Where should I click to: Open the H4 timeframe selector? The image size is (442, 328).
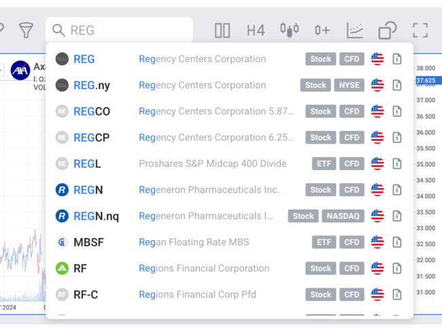pyautogui.click(x=256, y=30)
